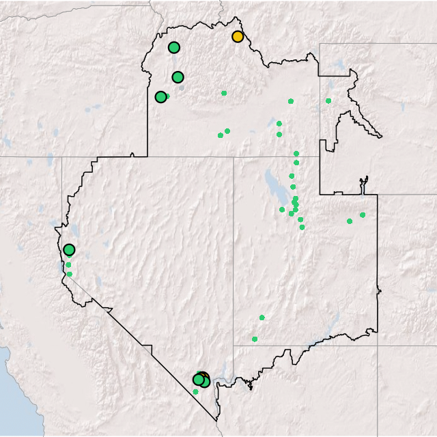Select the large green marker just above the gray dot
The width and height of the screenshot is (437, 437).
[178, 77]
